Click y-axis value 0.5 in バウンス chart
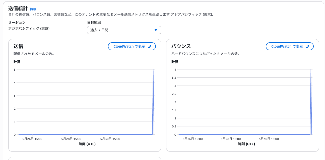Viewport: 325px width, 160px height. coord(174,126)
